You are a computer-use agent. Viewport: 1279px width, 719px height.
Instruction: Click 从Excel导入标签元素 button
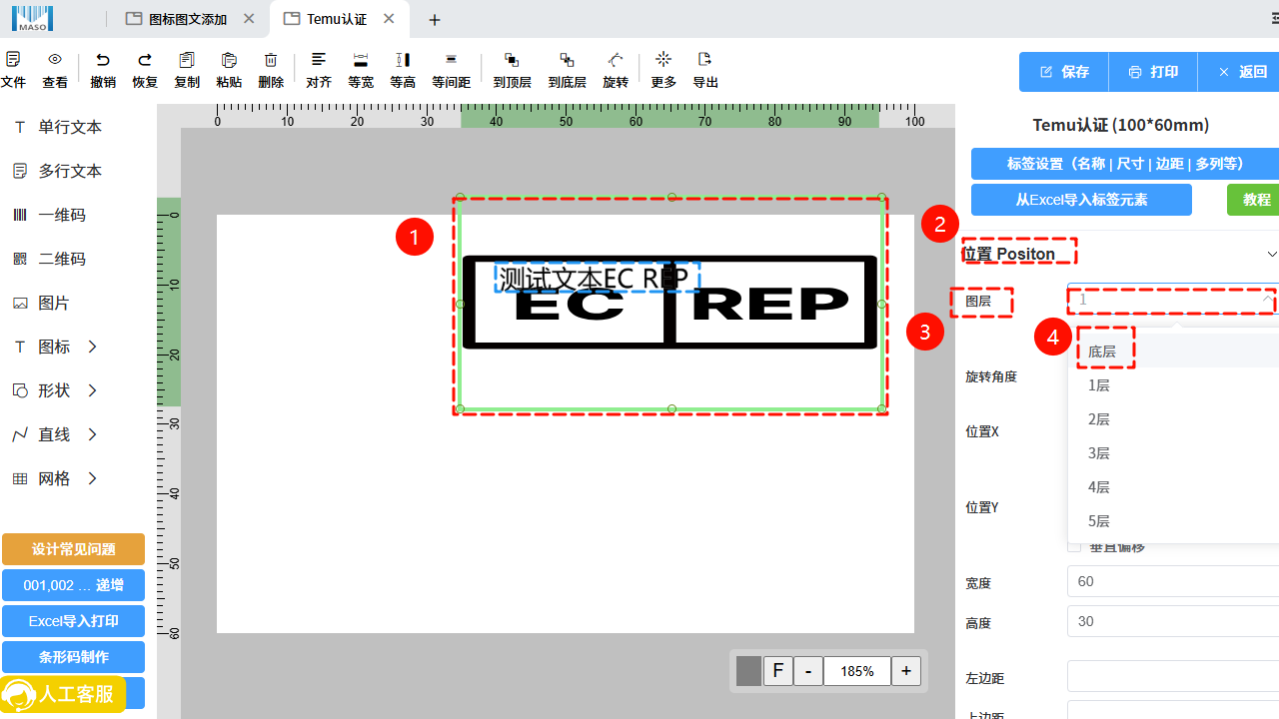point(1081,200)
